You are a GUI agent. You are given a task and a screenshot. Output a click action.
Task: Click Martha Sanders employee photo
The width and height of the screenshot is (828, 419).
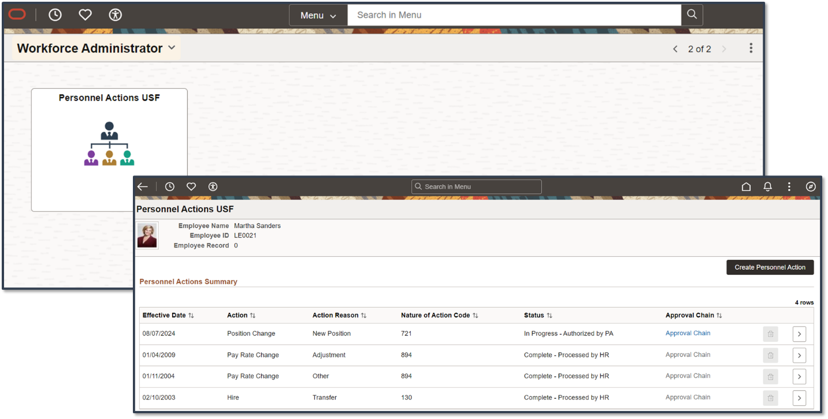tap(147, 235)
